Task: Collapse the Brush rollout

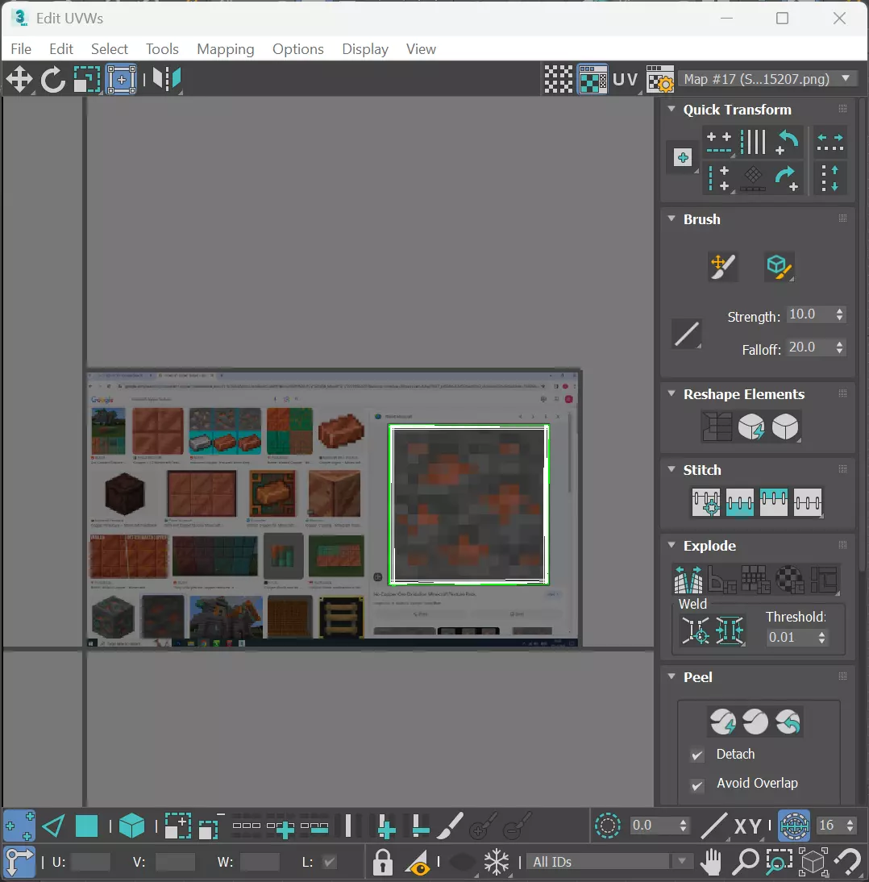Action: [x=671, y=218]
